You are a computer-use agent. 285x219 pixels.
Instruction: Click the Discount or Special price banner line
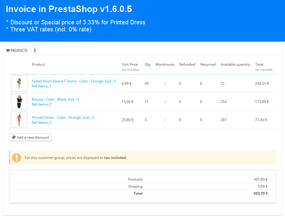pos(76,22)
